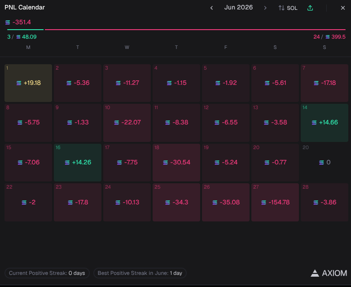
Task: Select day 16 cell with +14.26
Action: tap(78, 163)
